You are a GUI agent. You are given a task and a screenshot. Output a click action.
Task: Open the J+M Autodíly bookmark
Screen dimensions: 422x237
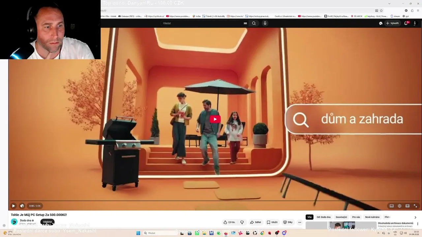[x=214, y=16]
